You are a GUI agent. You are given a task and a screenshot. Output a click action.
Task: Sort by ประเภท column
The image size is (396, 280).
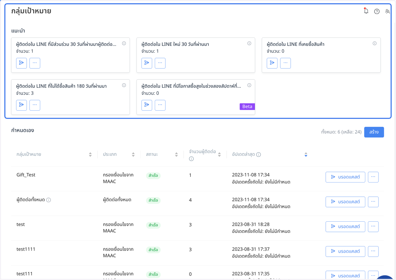(133, 154)
